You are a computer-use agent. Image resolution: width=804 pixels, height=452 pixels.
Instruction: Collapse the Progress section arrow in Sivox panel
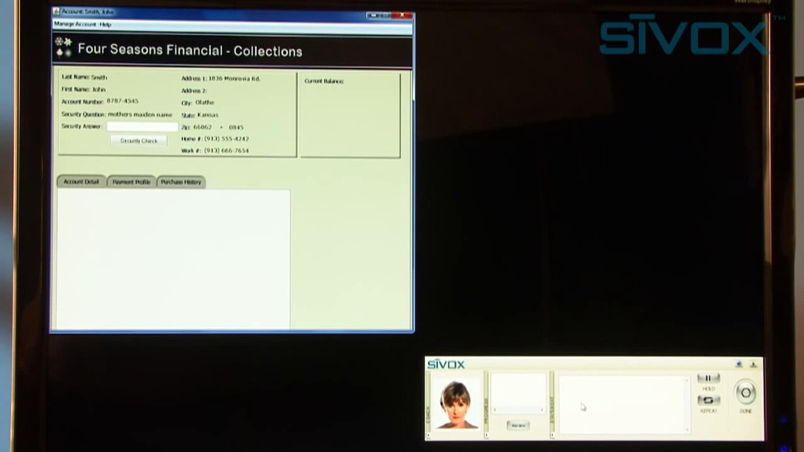[x=486, y=434]
